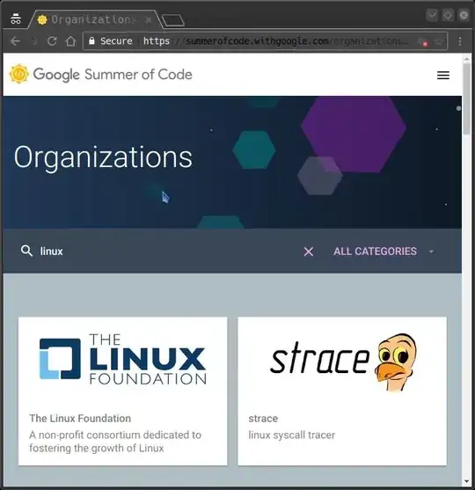Image resolution: width=475 pixels, height=490 pixels.
Task: Open a new tab with blank tab button
Action: click(172, 20)
